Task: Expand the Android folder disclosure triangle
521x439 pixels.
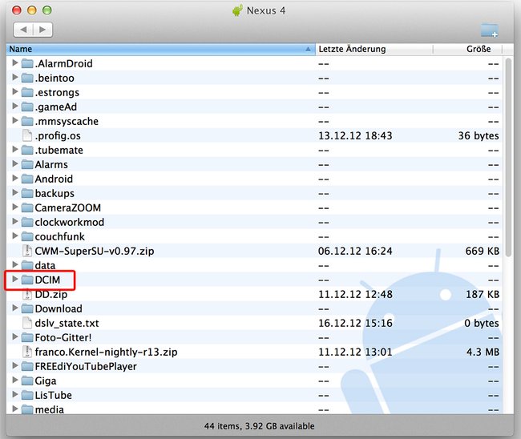Action: point(14,179)
